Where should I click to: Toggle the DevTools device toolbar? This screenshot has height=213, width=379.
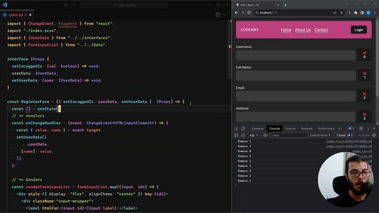243,129
